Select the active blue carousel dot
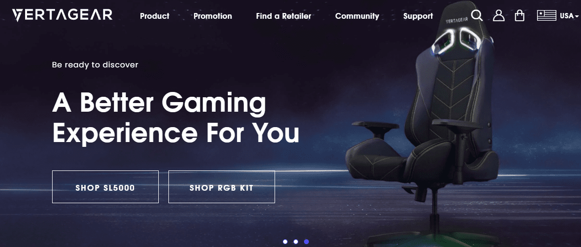The height and width of the screenshot is (247, 581). click(x=306, y=242)
